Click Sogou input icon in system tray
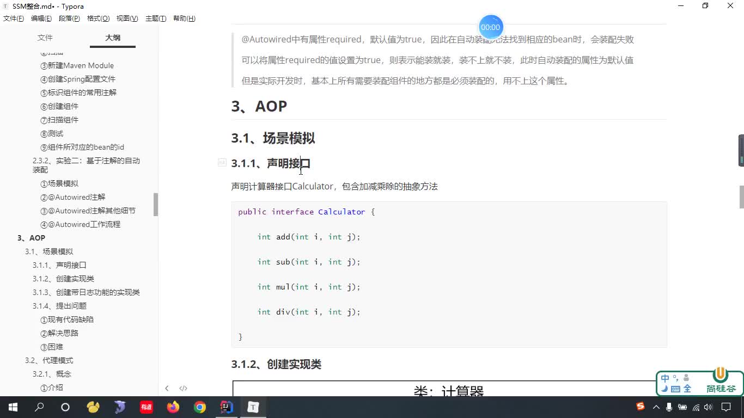This screenshot has width=744, height=418. point(641,407)
